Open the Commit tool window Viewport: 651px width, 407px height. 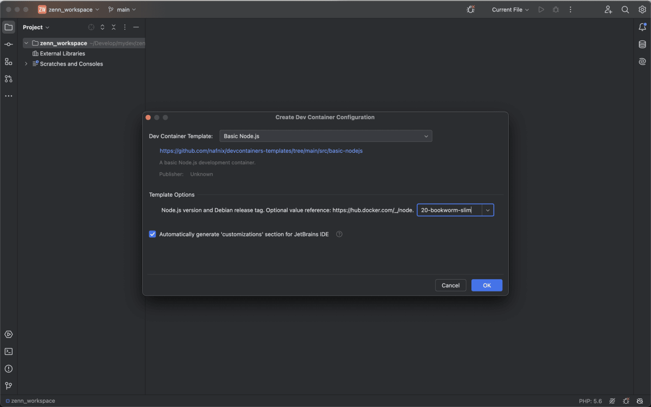9,44
